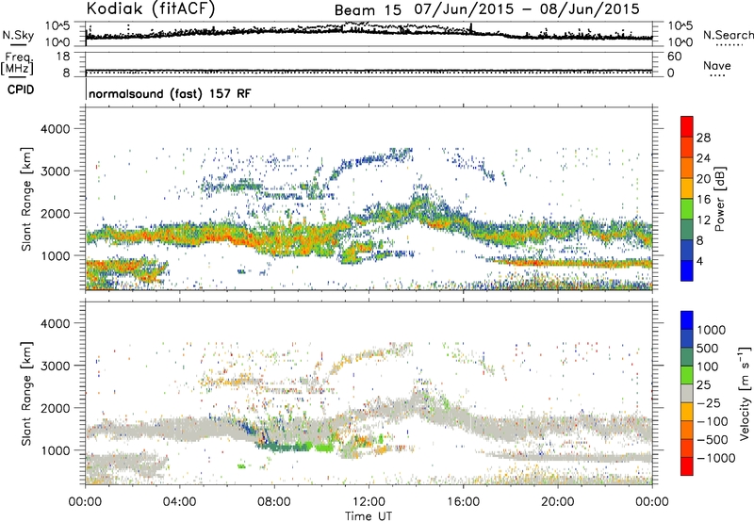Click the '18' frequency axis tick
754x522 pixels.
coord(63,57)
